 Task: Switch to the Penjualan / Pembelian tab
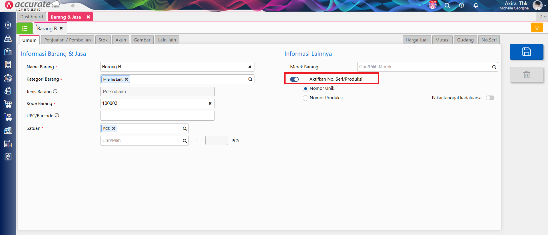coord(67,40)
